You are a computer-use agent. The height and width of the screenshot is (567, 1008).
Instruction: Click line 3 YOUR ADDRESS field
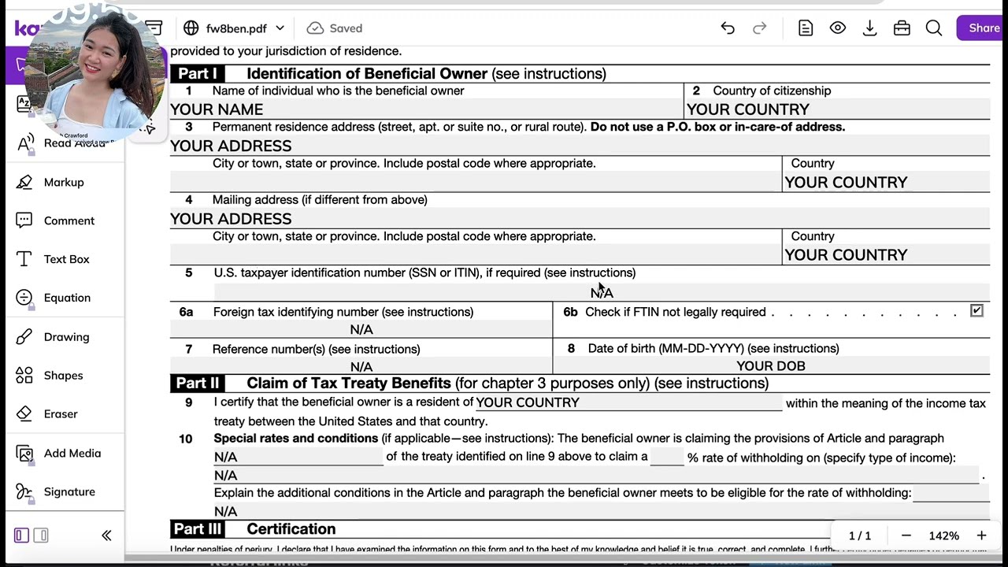tap(580, 146)
